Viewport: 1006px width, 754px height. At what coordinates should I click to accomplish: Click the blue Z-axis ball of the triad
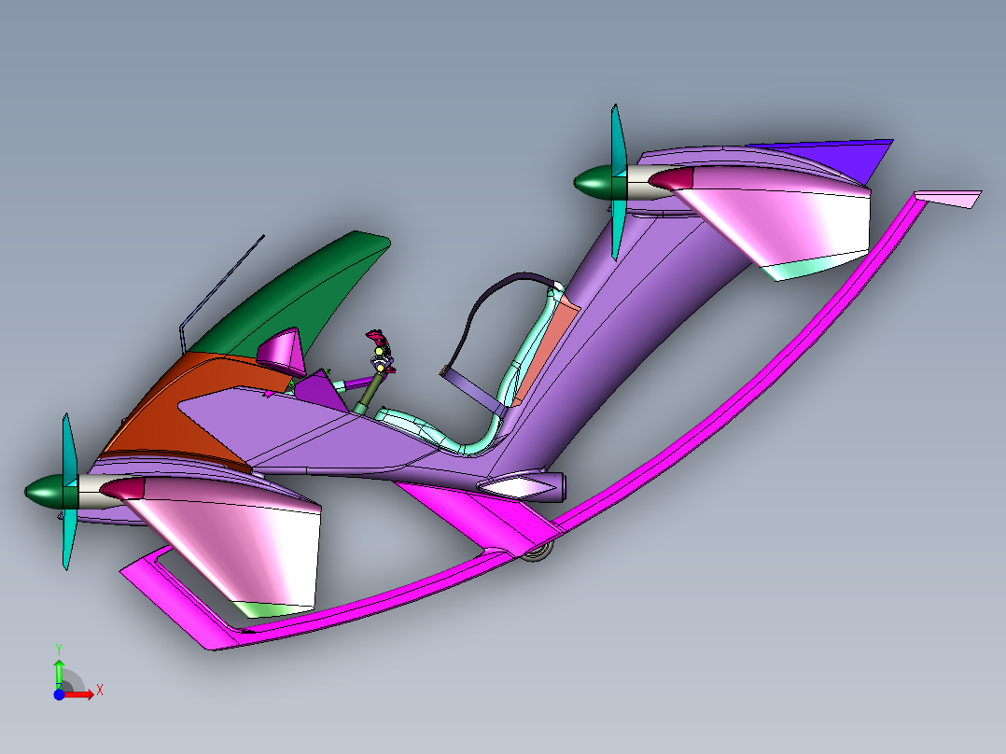click(x=59, y=694)
